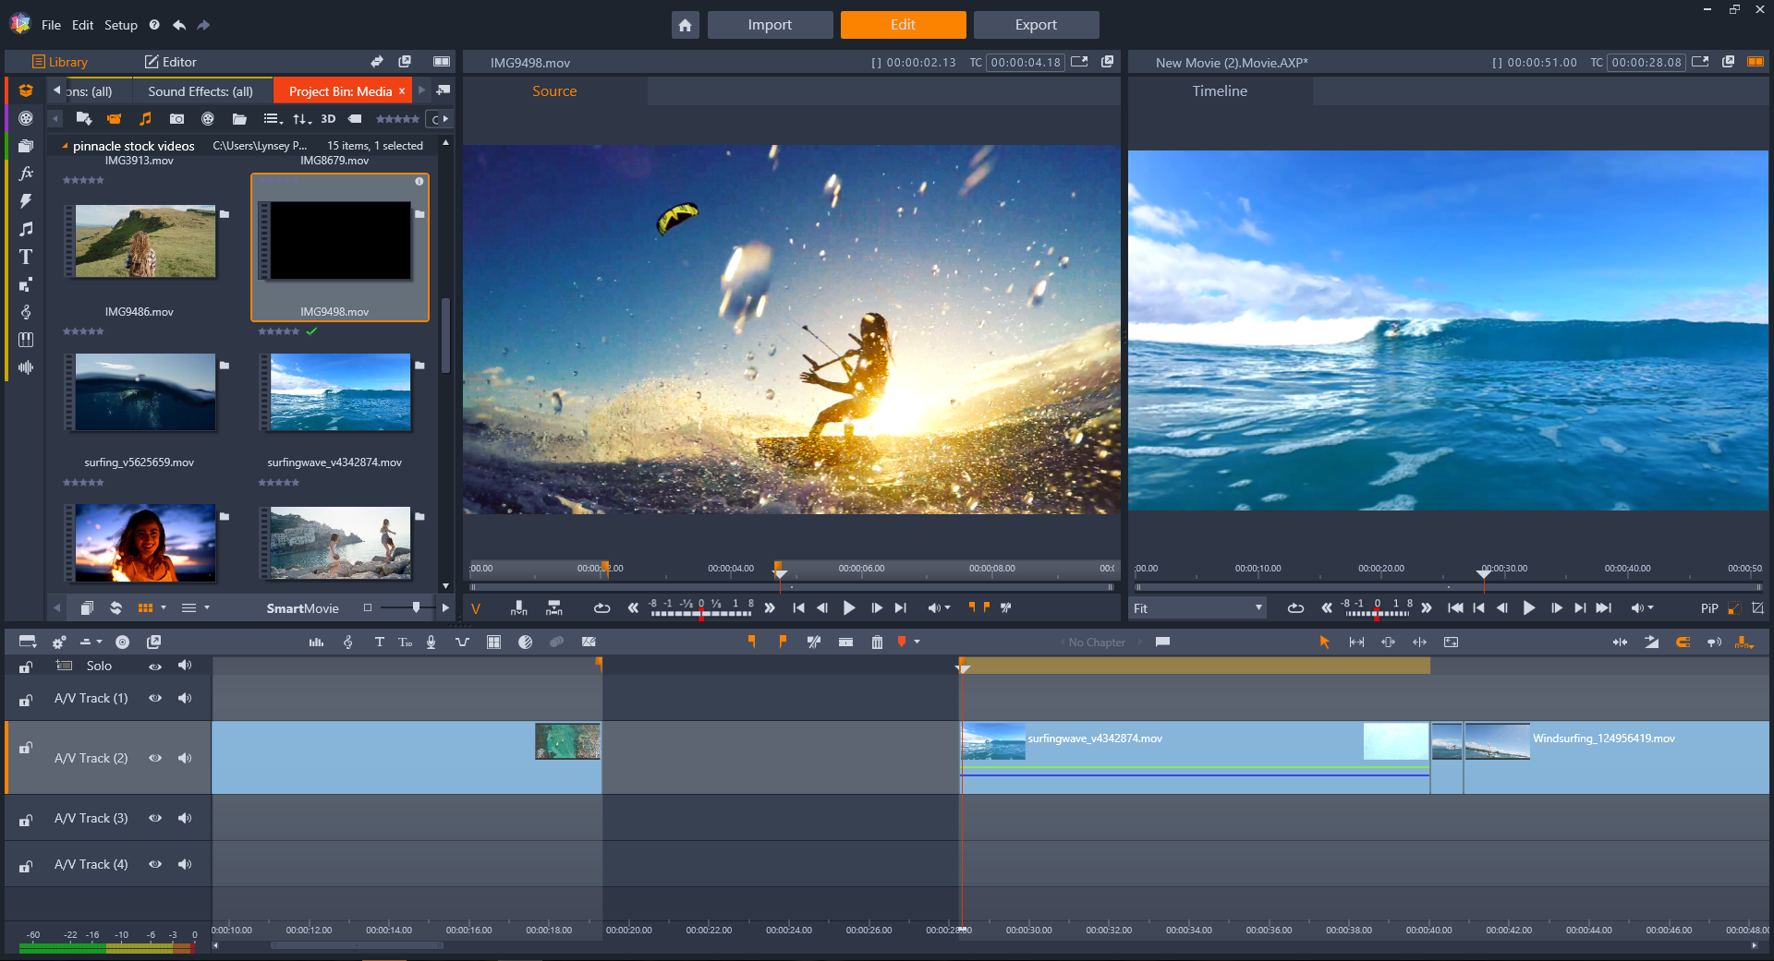Click the SmartMovie button
Image resolution: width=1774 pixels, height=961 pixels.
302,608
